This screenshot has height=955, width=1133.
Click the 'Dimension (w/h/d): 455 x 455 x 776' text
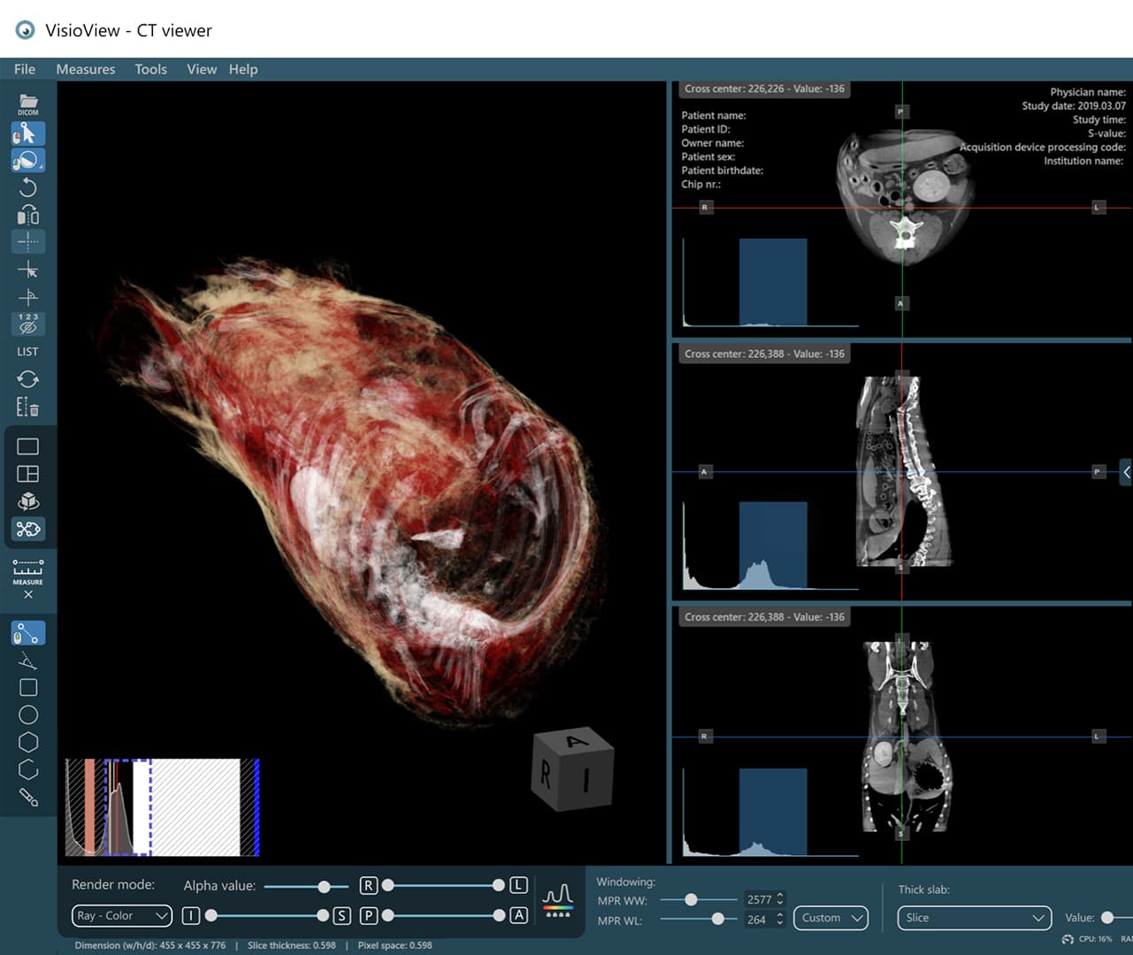click(x=150, y=945)
